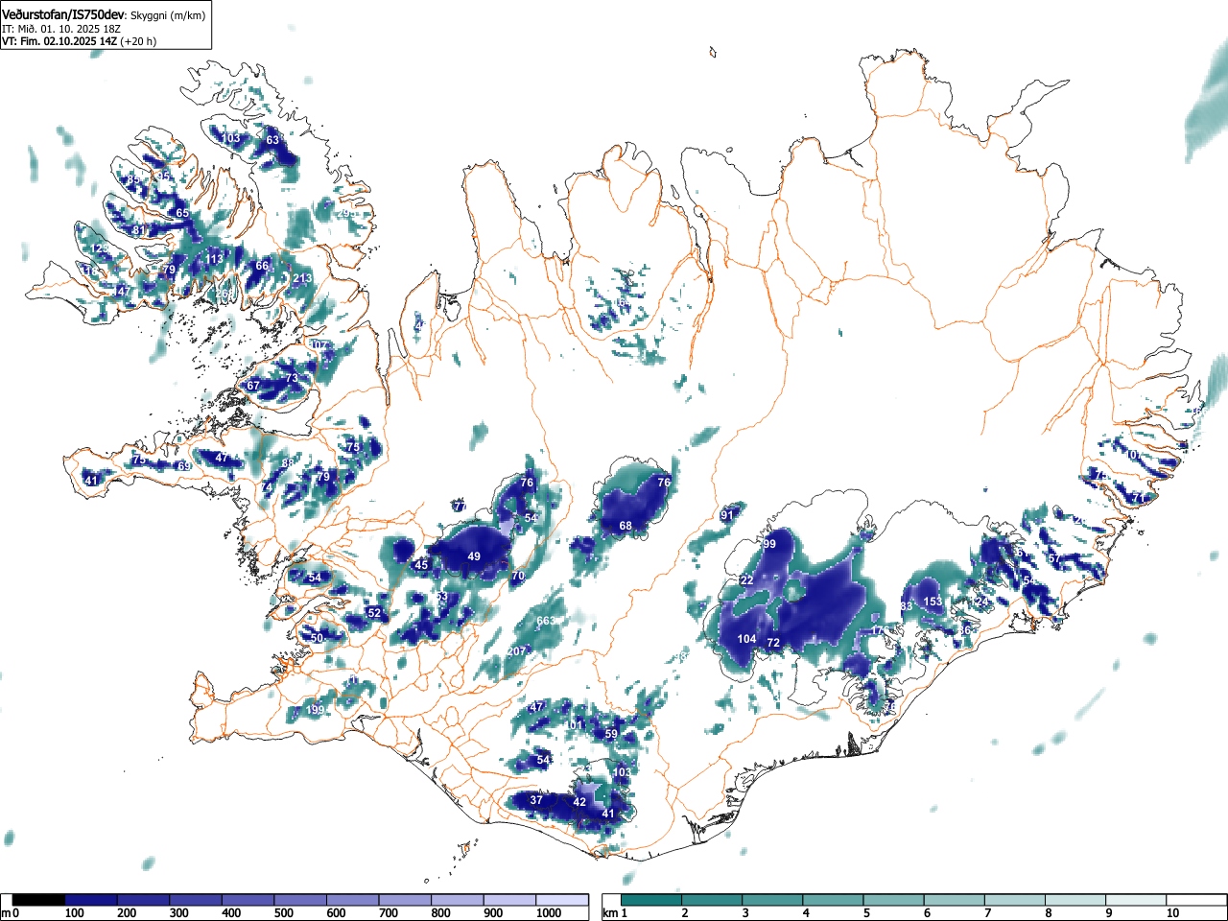
Task: Click the 45 visibility value on the map
Action: pos(421,565)
